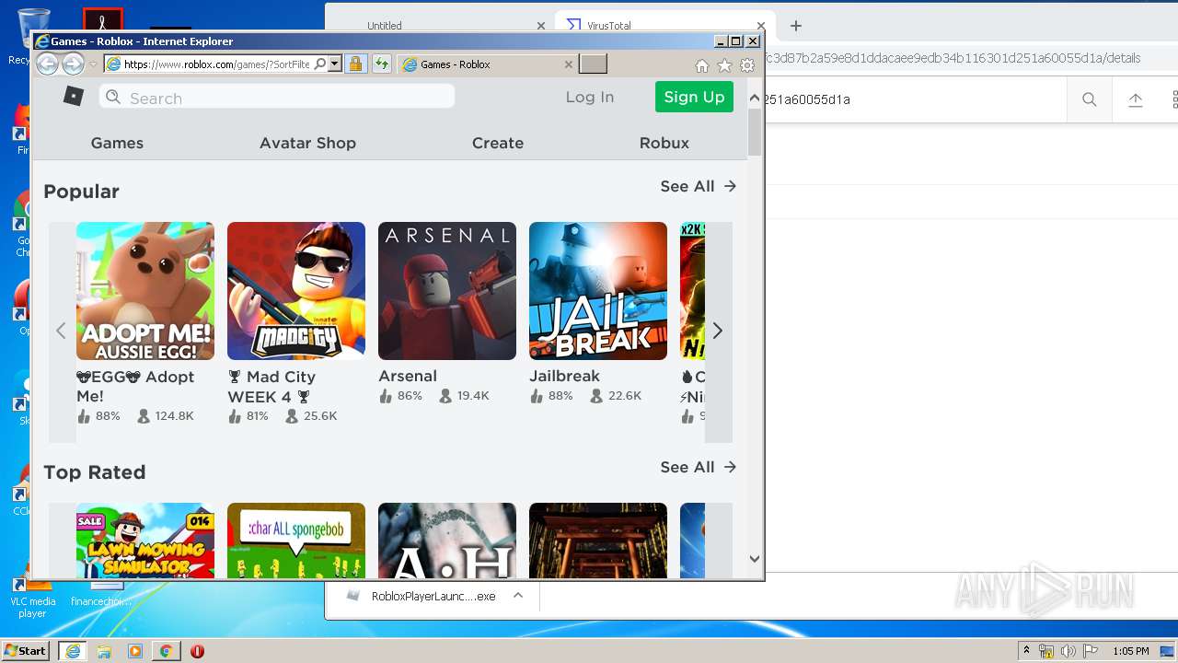Open the Log In link
Screen dimensions: 1178x663
[589, 97]
